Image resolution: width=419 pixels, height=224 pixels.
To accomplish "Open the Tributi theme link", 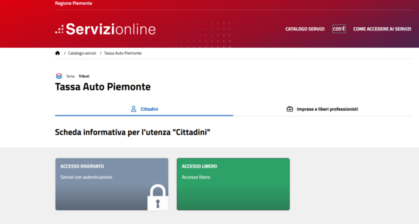I will 84,76.
